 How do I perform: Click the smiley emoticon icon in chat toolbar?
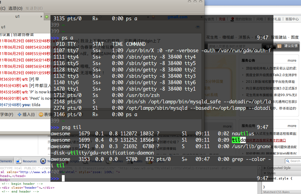pos(41,115)
